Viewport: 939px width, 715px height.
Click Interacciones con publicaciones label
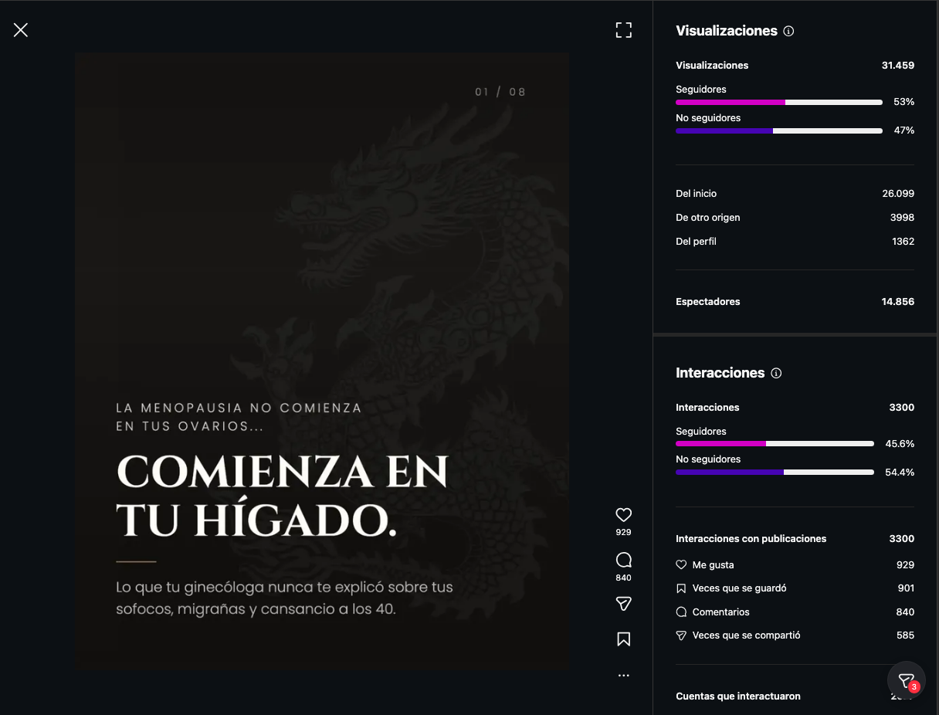(751, 539)
